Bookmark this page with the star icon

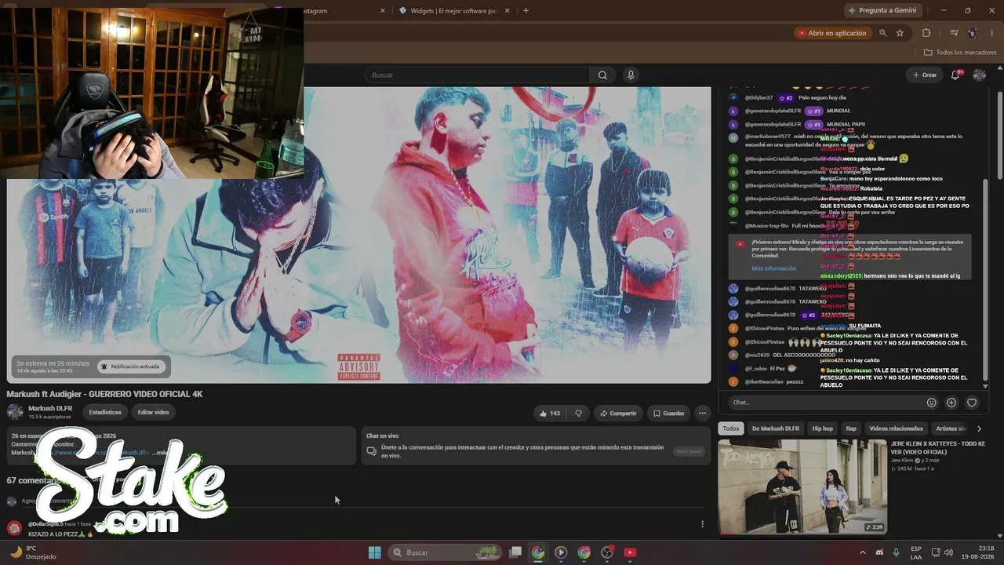click(900, 33)
